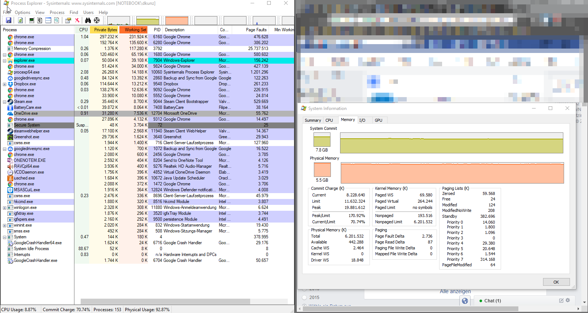
Task: Click the orange physical memory mini graph in the toolbar
Action: 177,21
